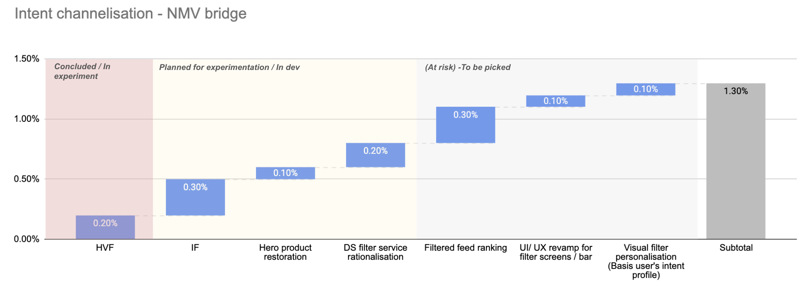Click the '(At risk) -To be picked' label

coord(467,67)
